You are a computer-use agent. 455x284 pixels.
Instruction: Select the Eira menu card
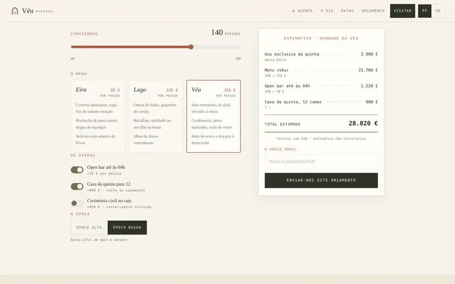[x=98, y=116]
